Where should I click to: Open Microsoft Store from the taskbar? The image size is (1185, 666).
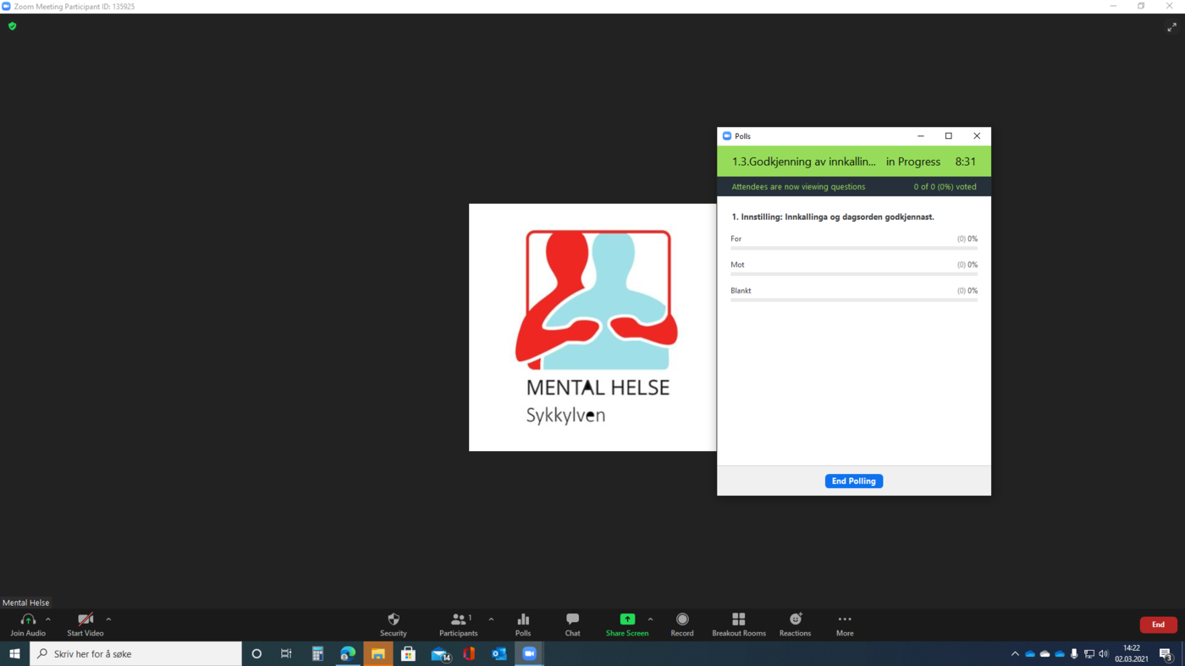tap(408, 653)
